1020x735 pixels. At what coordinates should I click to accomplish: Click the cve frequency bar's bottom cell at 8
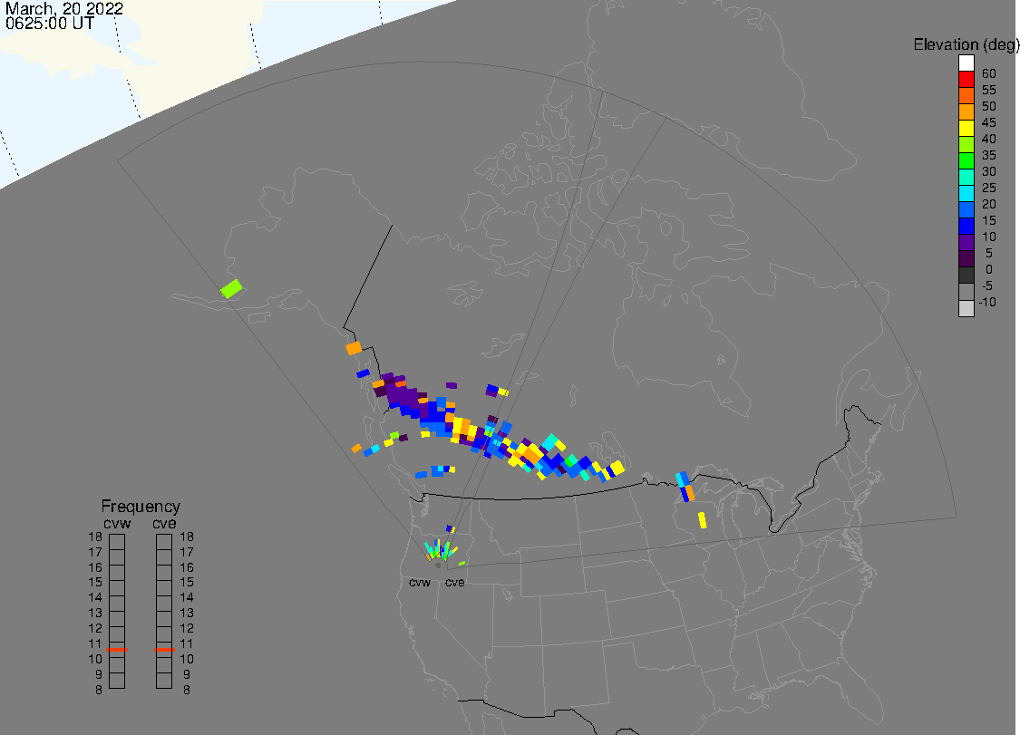pos(165,681)
